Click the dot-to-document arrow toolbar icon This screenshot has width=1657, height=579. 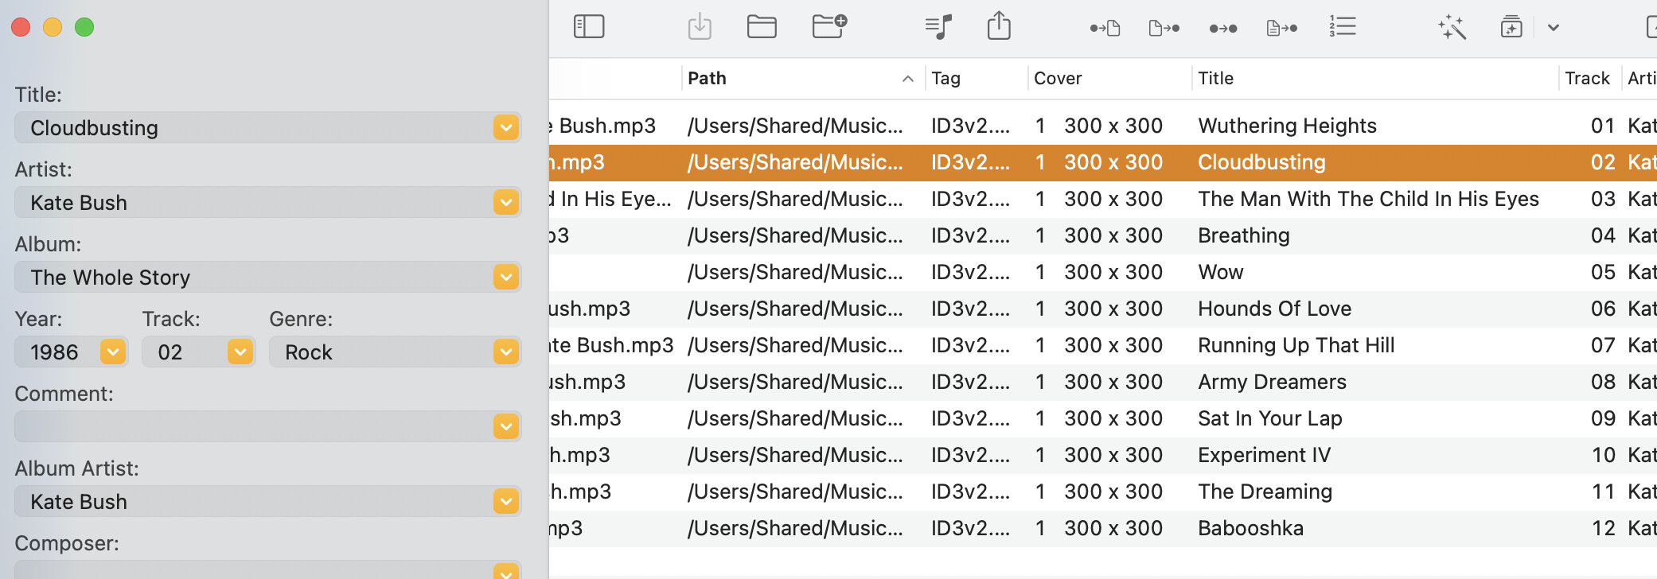point(1105,29)
